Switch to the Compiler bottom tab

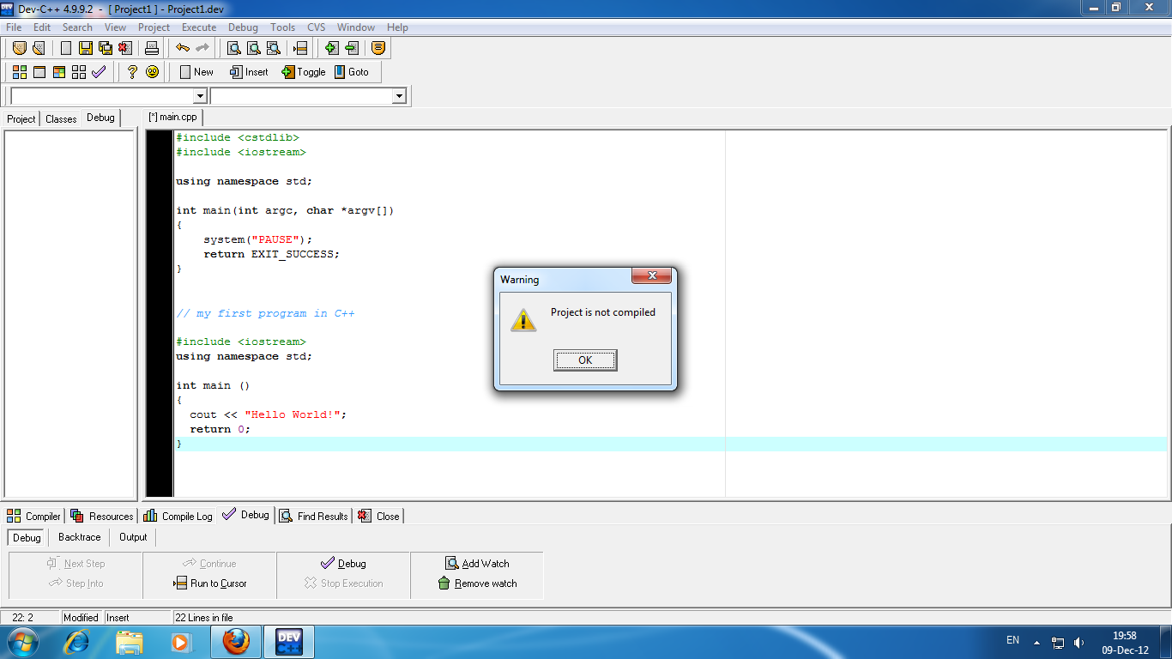[x=34, y=516]
